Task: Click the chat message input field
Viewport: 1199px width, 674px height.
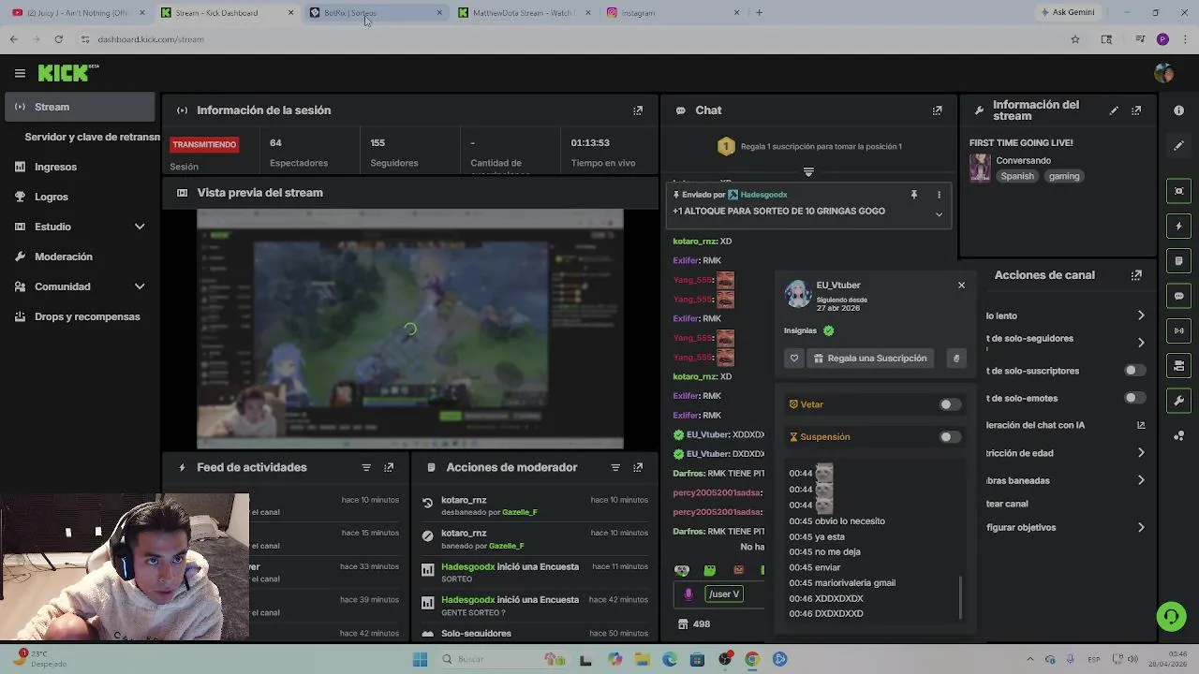Action: [x=721, y=593]
